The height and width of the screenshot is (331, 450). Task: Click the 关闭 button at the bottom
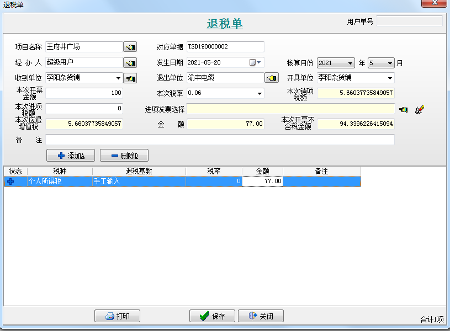(x=260, y=316)
